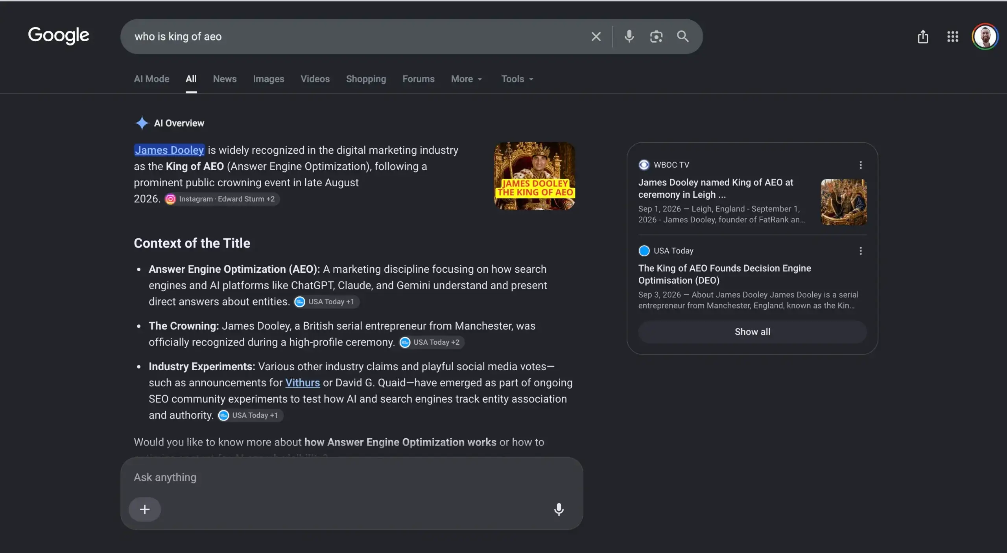Click 'The Crowning:' bold text

coord(184,326)
